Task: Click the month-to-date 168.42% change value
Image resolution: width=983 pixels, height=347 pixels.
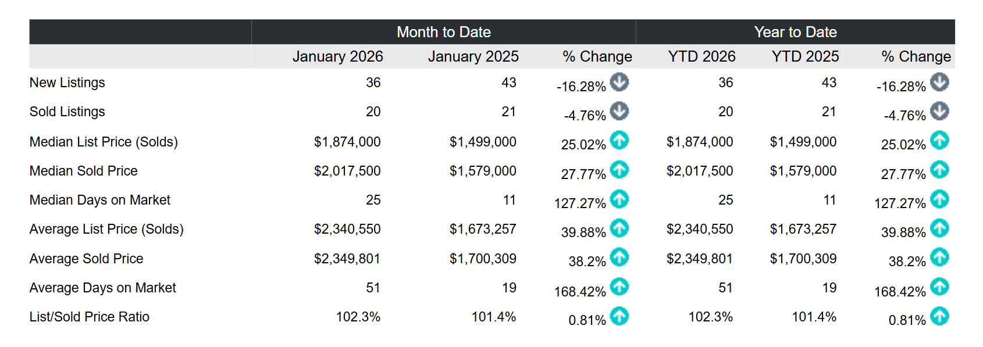Action: [x=579, y=291]
